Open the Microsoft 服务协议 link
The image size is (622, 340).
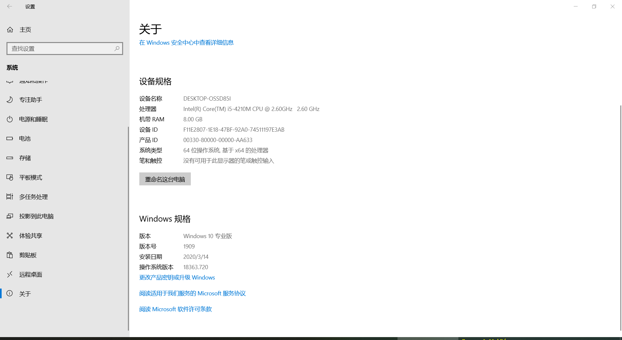(192, 293)
